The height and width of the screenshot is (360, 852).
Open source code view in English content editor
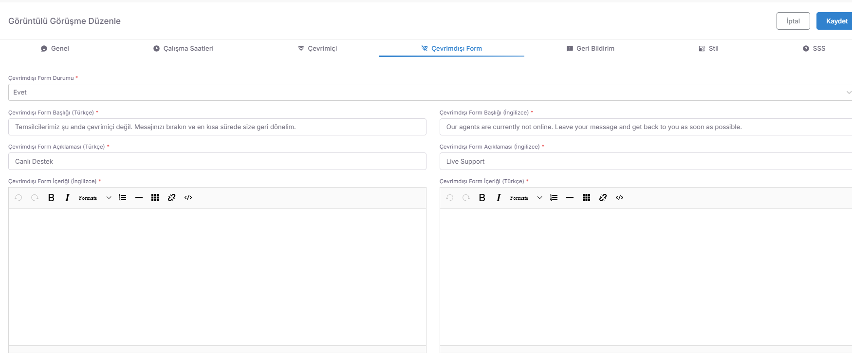(x=188, y=198)
